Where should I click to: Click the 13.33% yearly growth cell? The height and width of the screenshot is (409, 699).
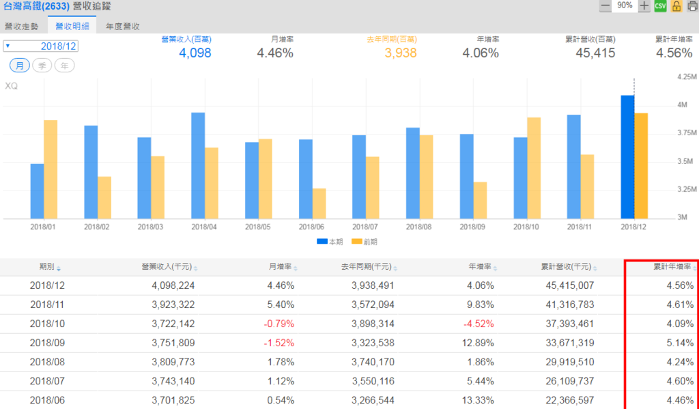click(478, 400)
